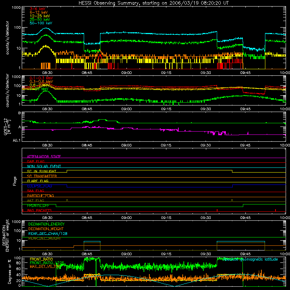Click the 12-25 keV legend label
Viewport: 290px width, 290px height.
40,16
